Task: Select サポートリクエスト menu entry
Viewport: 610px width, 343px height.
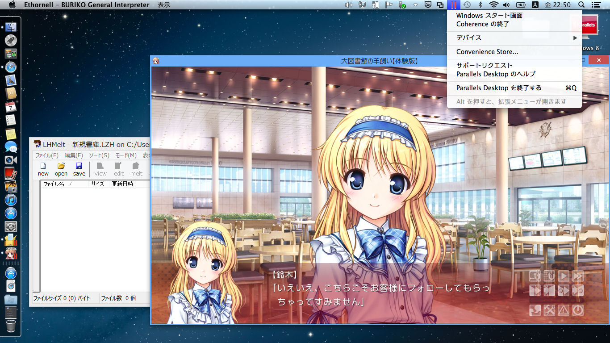Action: (514, 65)
